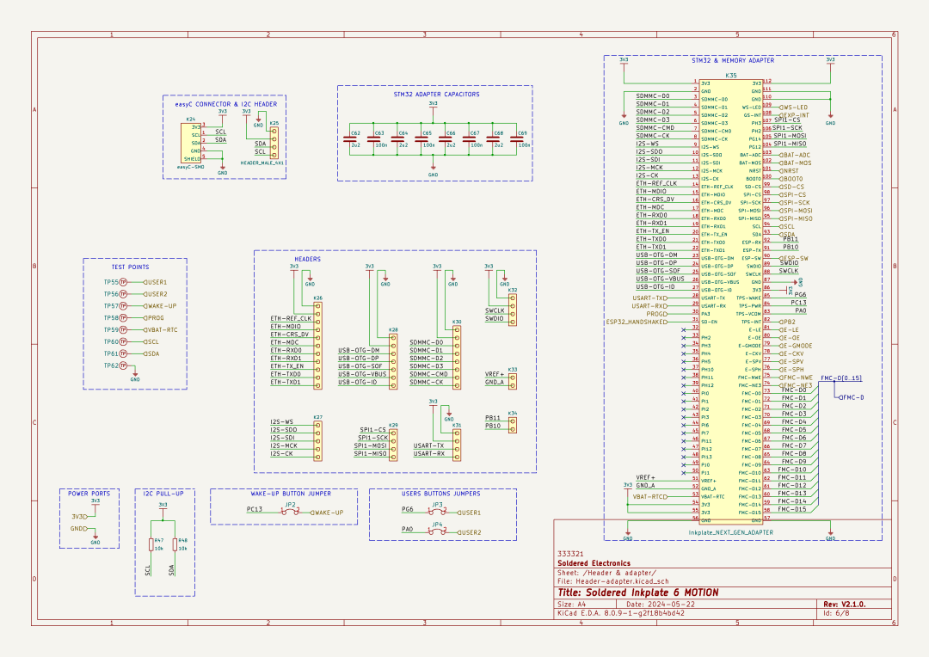
Task: Select the K30 SDMMC header symbol
Action: (x=456, y=358)
